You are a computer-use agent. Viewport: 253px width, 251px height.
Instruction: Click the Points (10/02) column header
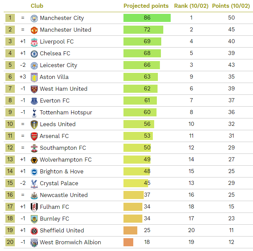pyautogui.click(x=231, y=6)
